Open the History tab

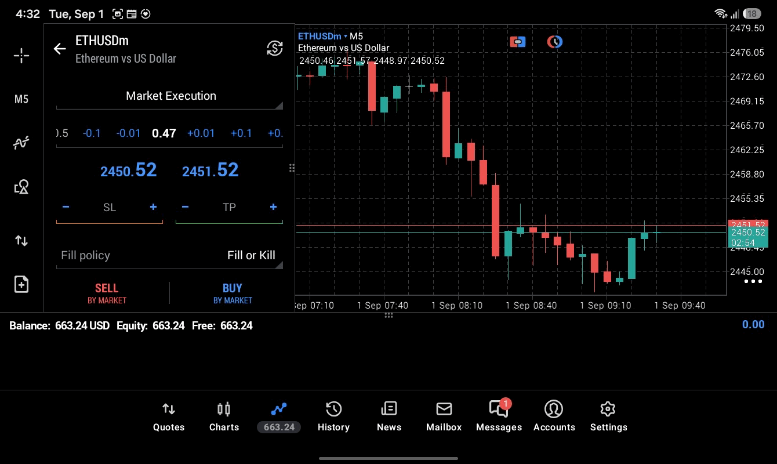tap(333, 418)
